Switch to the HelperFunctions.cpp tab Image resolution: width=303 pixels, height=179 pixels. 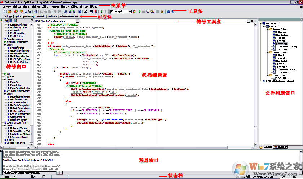pos(68,17)
